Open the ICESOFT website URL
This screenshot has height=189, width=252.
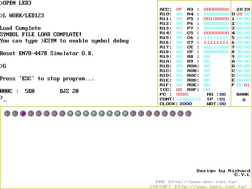(x=211, y=186)
